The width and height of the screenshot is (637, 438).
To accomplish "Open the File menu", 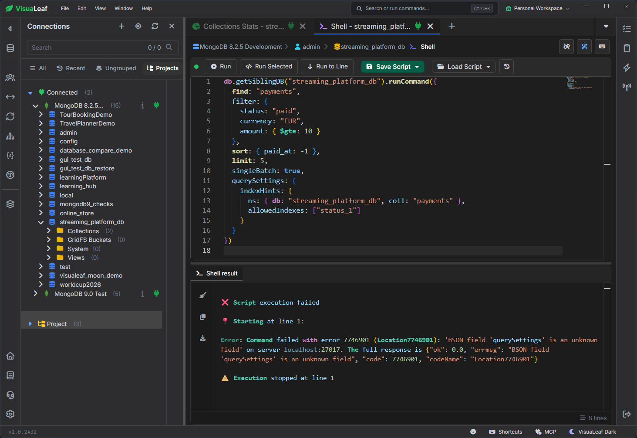I will click(65, 8).
